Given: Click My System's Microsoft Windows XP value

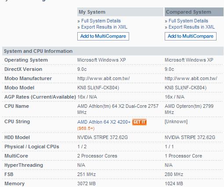Looking at the screenshot, I should point(101,60).
